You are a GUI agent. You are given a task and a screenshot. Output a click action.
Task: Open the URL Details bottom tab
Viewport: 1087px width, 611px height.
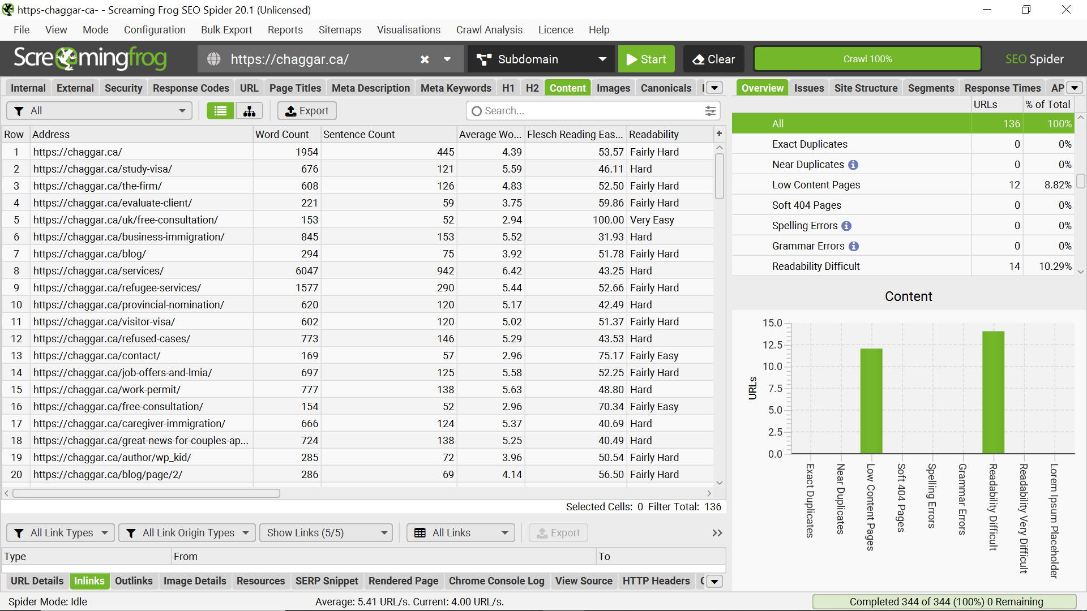(x=37, y=581)
